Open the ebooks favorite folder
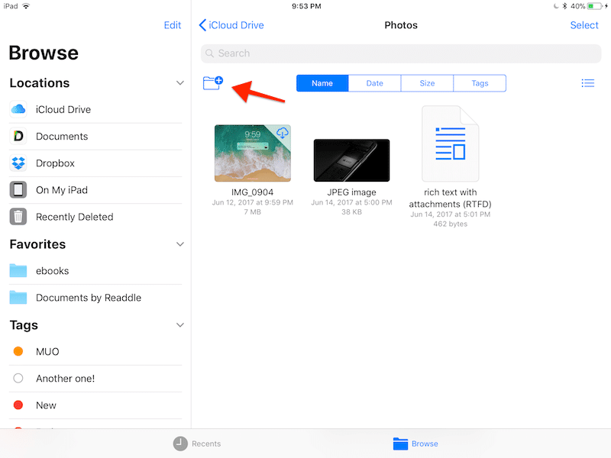Image resolution: width=611 pixels, height=458 pixels. coord(52,271)
